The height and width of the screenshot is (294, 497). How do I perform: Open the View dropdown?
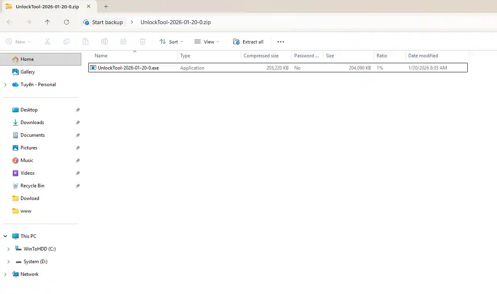click(206, 41)
